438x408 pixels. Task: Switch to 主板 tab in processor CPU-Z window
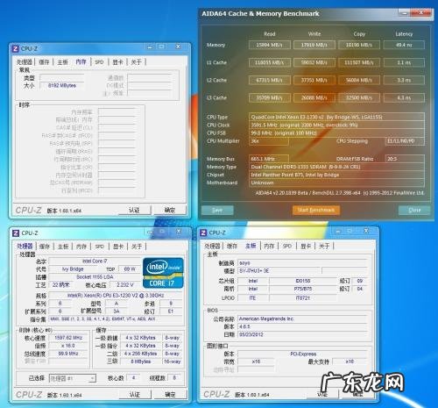click(x=63, y=247)
